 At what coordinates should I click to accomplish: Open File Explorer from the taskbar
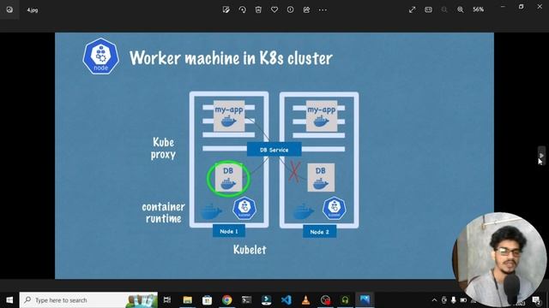pos(188,300)
